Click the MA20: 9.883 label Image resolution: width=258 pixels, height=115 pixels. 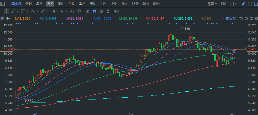(x=75, y=18)
